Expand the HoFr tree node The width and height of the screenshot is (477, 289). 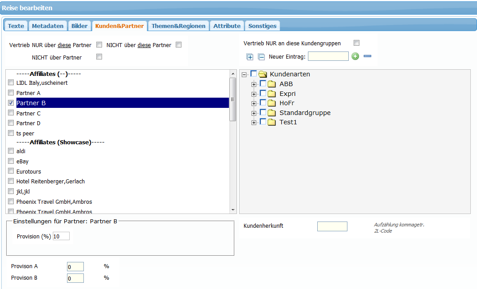tap(254, 103)
